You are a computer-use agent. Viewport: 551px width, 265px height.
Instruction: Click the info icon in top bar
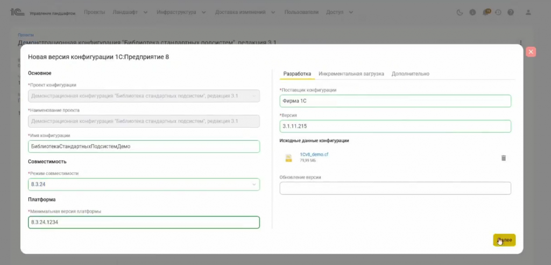click(472, 12)
